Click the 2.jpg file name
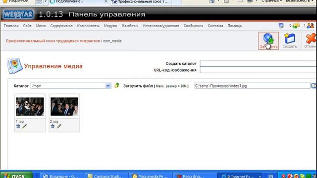The image size is (317, 178). click(x=54, y=122)
